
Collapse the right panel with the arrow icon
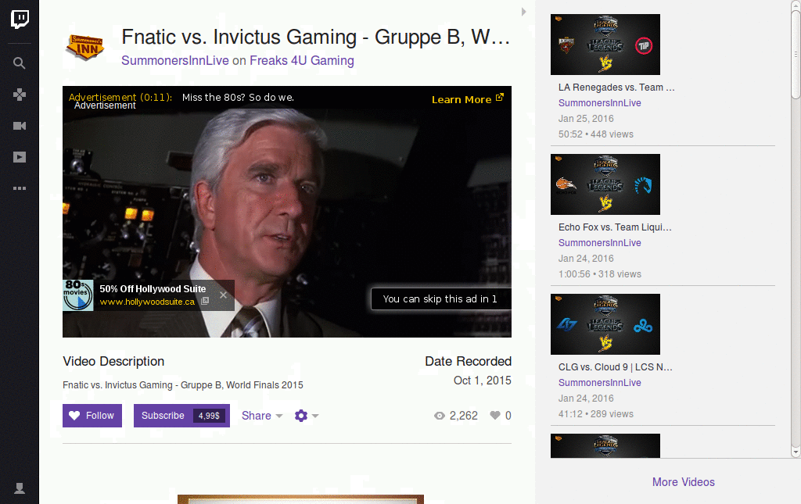point(523,12)
